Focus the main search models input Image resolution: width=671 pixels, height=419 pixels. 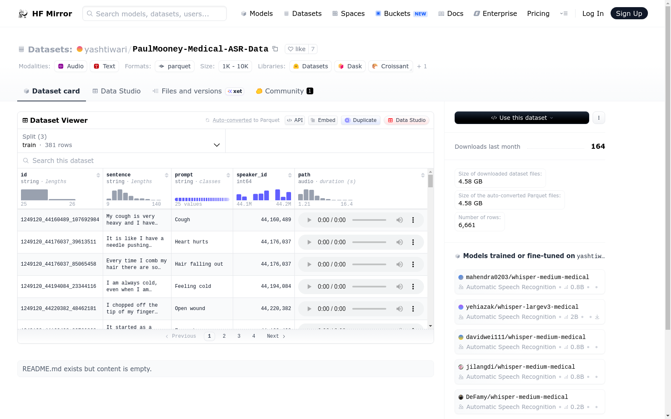(x=154, y=13)
